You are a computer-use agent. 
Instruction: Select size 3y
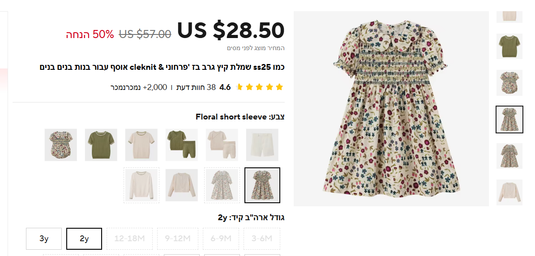click(x=44, y=239)
